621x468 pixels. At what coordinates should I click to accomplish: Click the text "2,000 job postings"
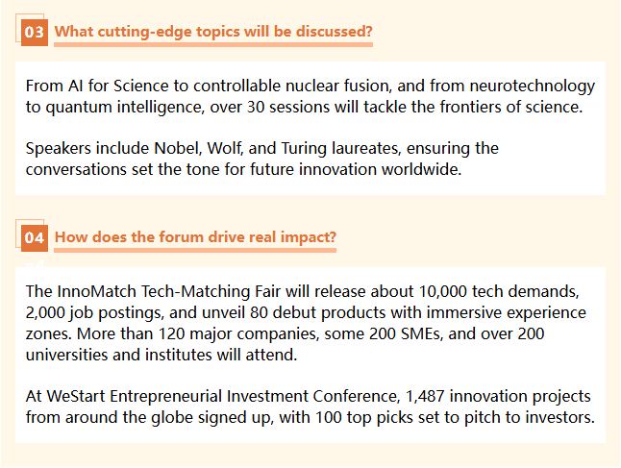coord(94,312)
